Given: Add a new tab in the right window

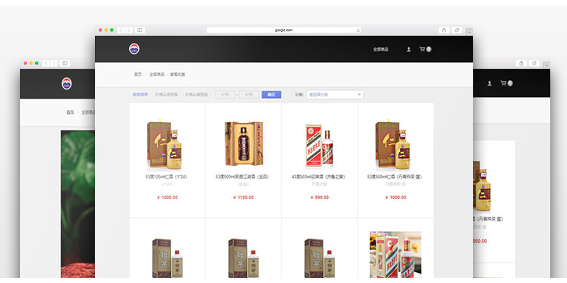Looking at the screenshot, I should click(x=547, y=65).
